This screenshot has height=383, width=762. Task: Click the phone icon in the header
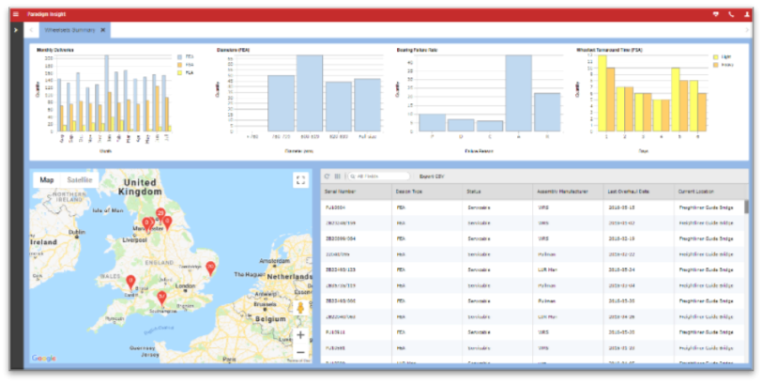(x=731, y=14)
